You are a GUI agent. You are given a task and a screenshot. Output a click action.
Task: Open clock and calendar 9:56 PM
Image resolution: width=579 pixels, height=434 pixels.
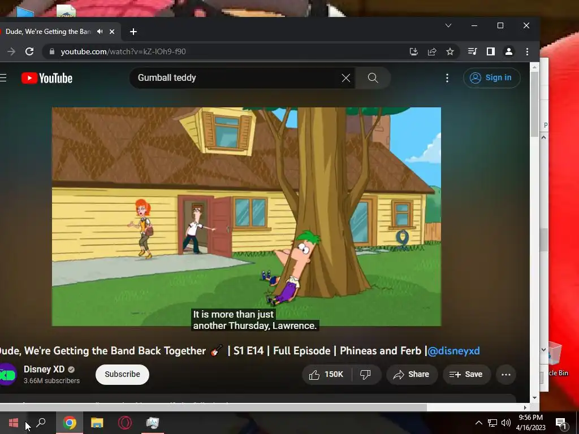(530, 423)
